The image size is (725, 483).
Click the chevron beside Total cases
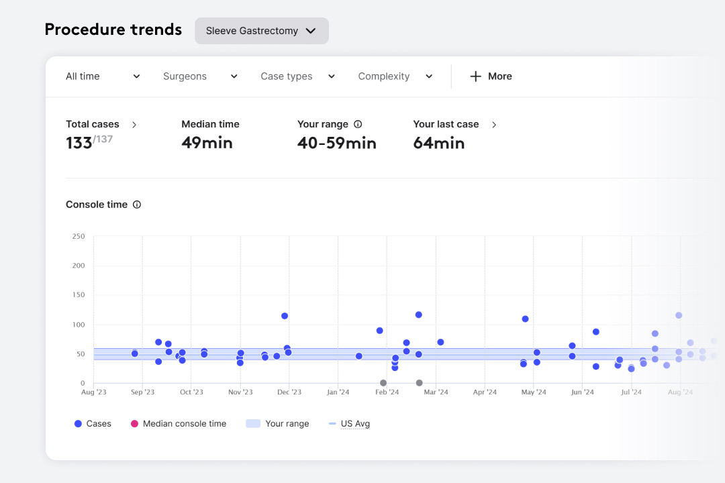coord(134,124)
